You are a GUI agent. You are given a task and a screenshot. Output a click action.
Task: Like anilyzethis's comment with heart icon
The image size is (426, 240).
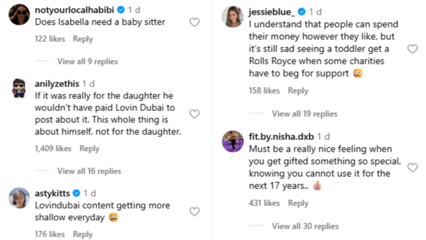(x=194, y=114)
